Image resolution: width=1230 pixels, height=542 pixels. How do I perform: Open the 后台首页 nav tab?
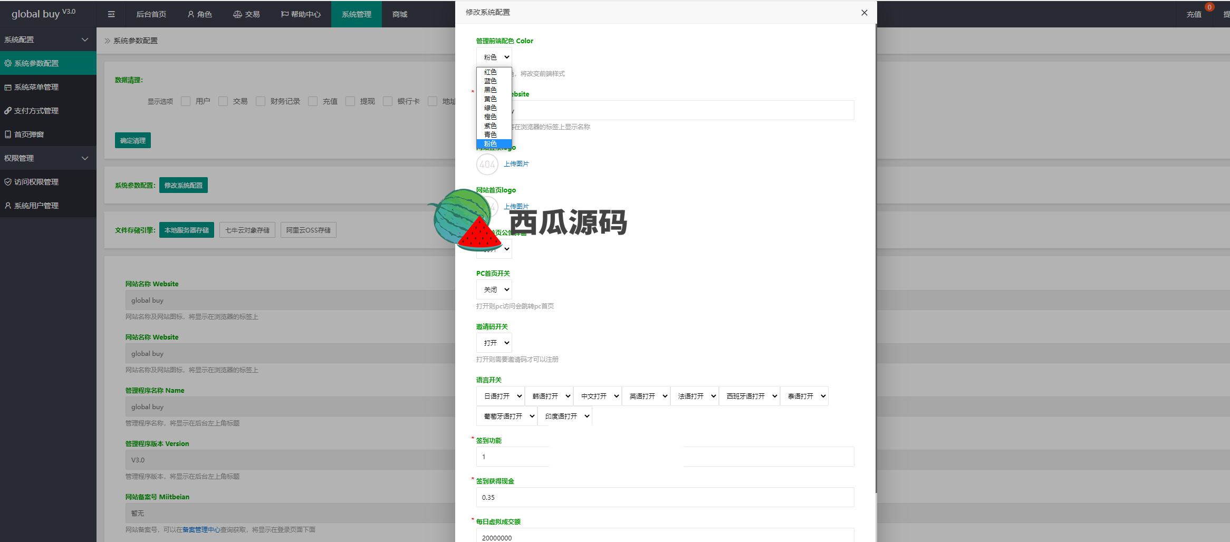151,14
